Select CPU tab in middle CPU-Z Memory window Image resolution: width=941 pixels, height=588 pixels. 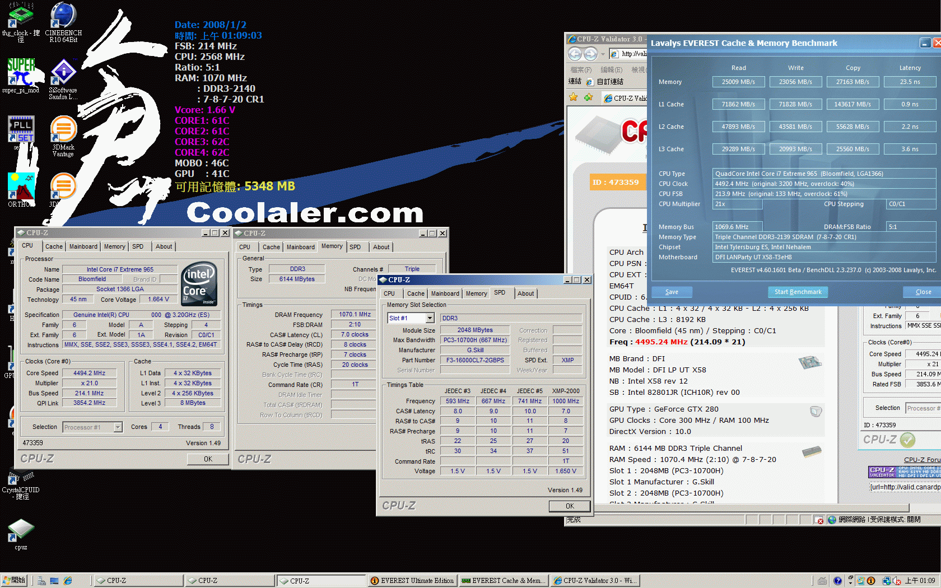pyautogui.click(x=245, y=247)
